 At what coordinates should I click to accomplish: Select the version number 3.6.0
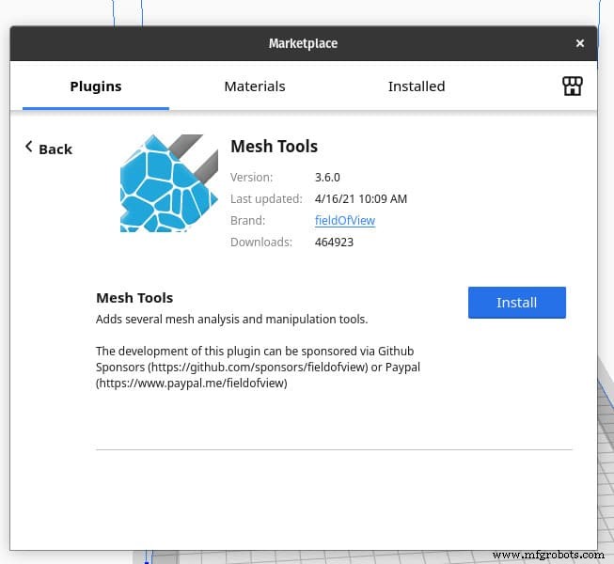point(327,178)
